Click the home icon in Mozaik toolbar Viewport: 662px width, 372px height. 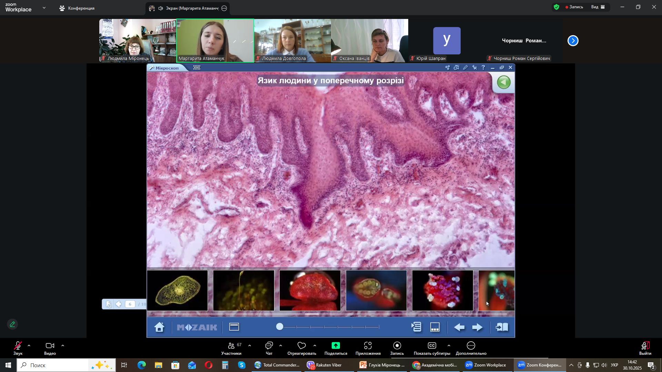pos(159,327)
